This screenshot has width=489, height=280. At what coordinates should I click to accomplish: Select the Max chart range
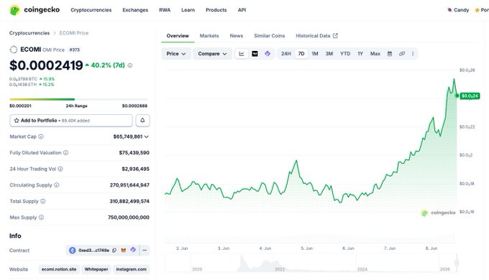click(375, 54)
